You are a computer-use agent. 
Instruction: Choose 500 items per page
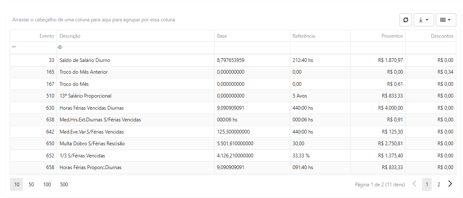point(64,185)
